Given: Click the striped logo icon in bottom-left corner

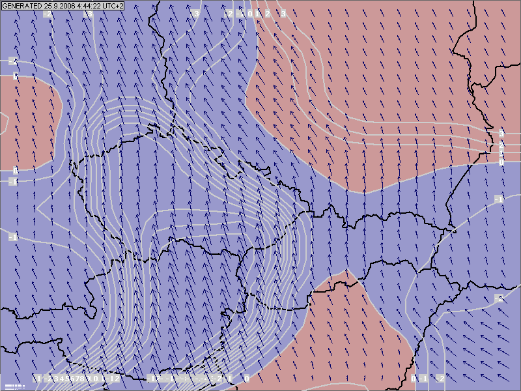Looking at the screenshot, I should [14, 386].
